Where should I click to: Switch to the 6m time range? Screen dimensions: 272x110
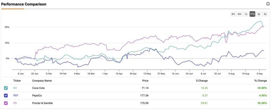239,14
